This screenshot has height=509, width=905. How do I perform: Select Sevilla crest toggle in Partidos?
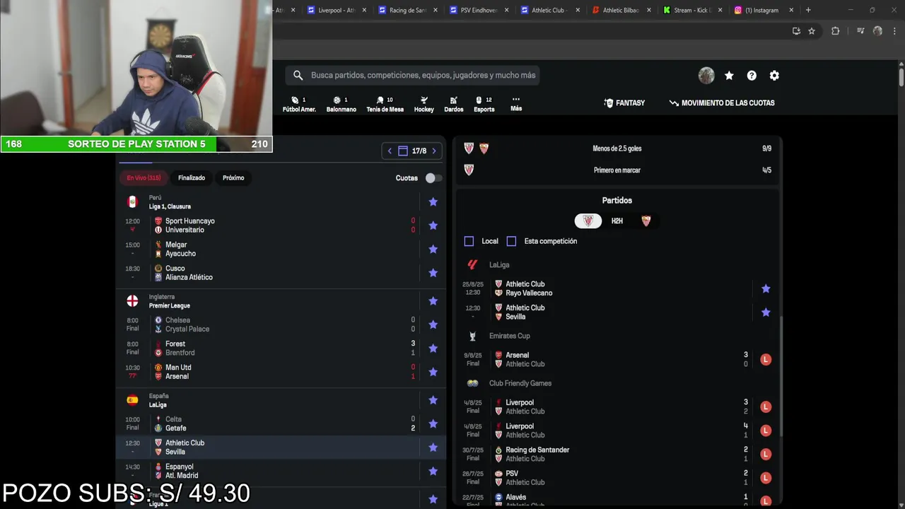coord(646,221)
